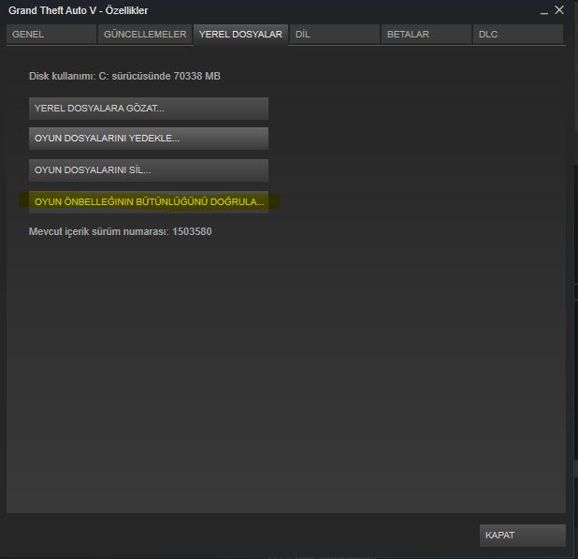Open the BETALAR tab
Image resolution: width=578 pixels, height=559 pixels.
[426, 35]
